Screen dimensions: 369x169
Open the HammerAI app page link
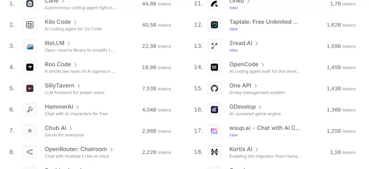click(59, 107)
